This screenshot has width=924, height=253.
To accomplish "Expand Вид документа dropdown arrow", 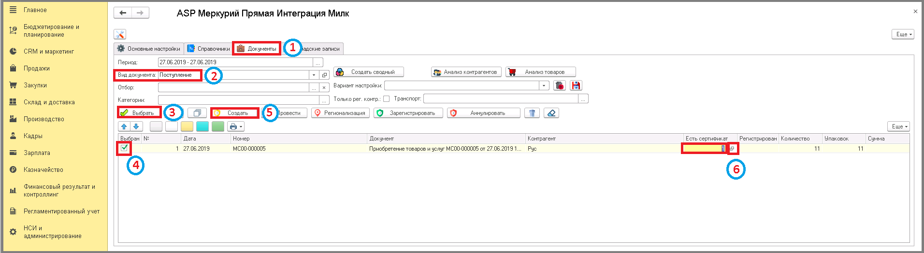I will coord(314,75).
